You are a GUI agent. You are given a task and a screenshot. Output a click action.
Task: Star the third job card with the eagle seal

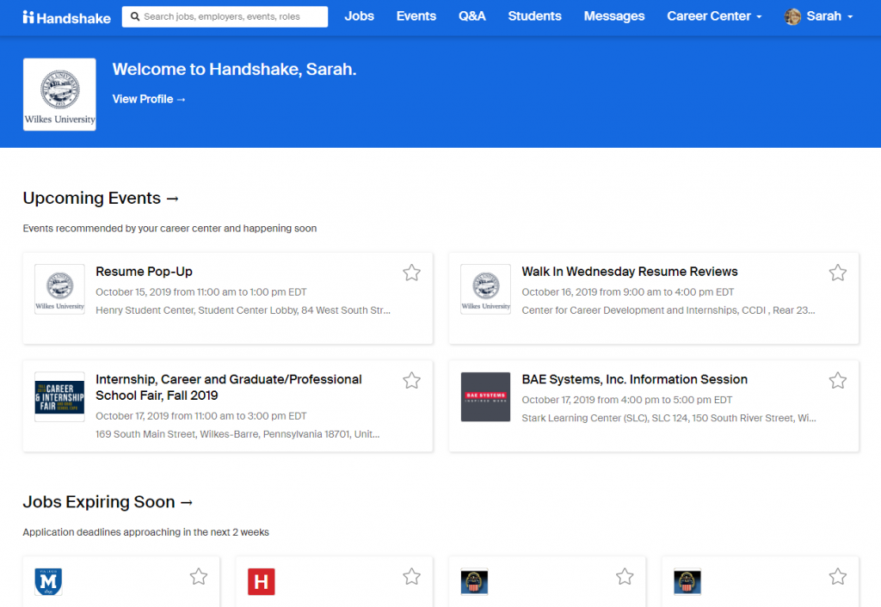pyautogui.click(x=625, y=577)
